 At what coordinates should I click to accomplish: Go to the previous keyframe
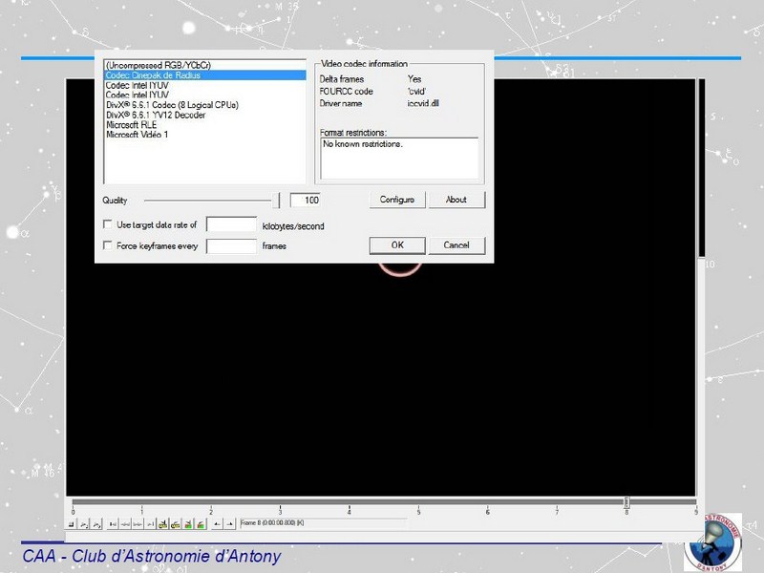coord(163,524)
